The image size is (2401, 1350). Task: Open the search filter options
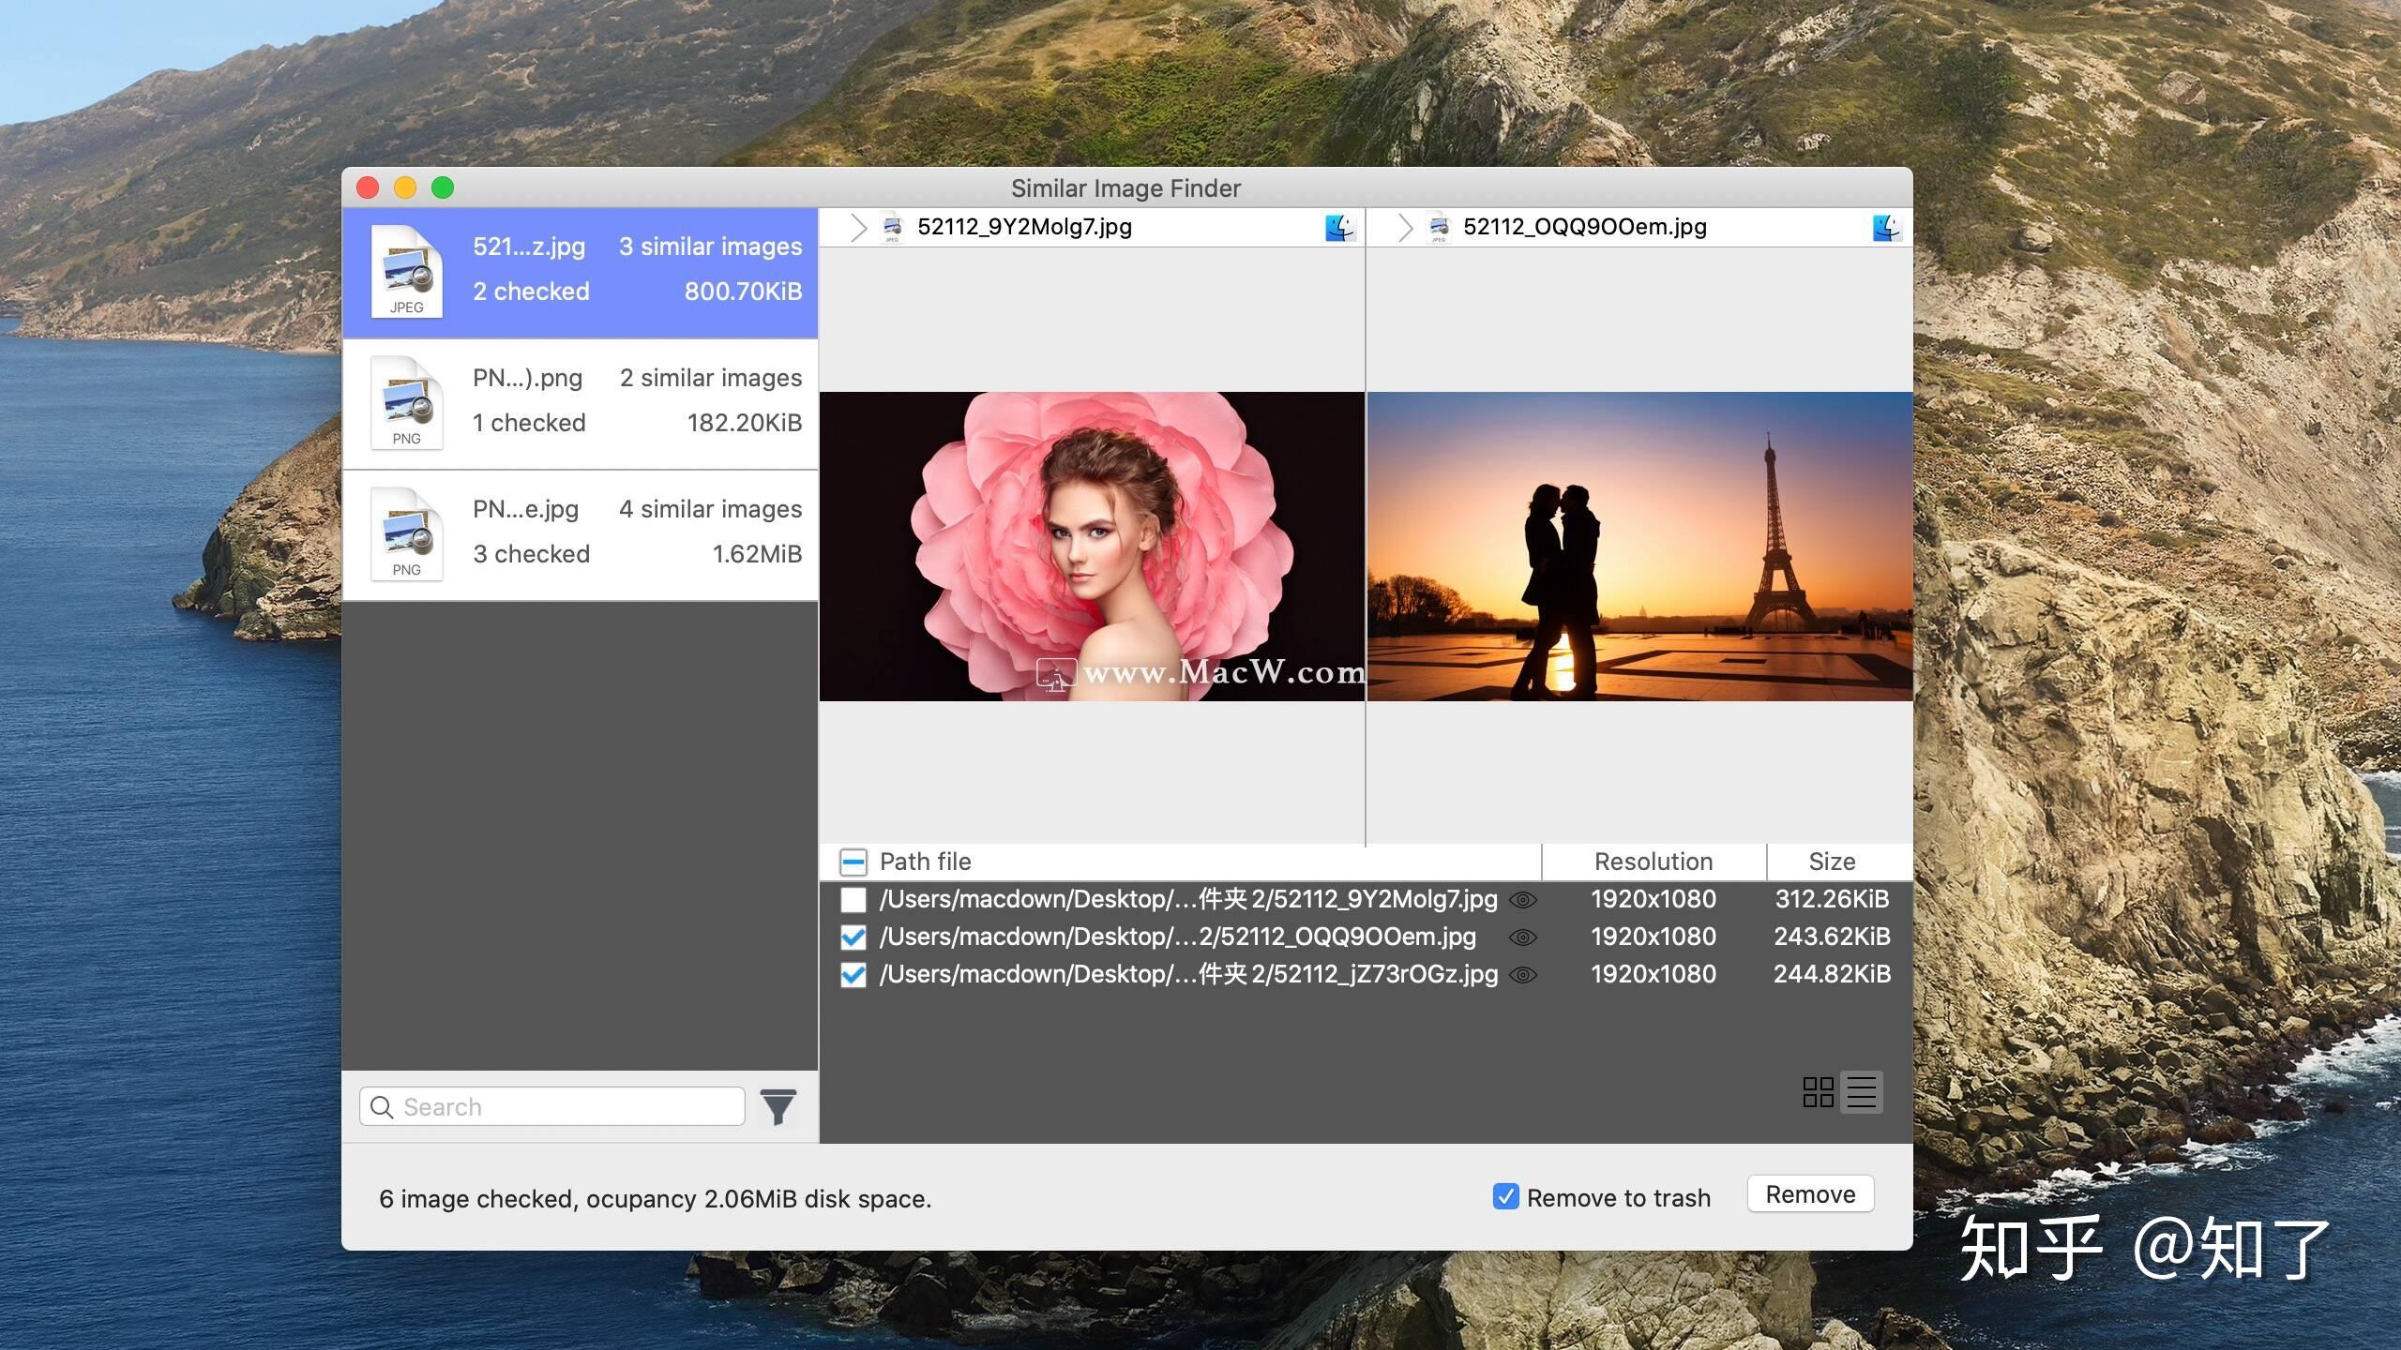pos(778,1106)
